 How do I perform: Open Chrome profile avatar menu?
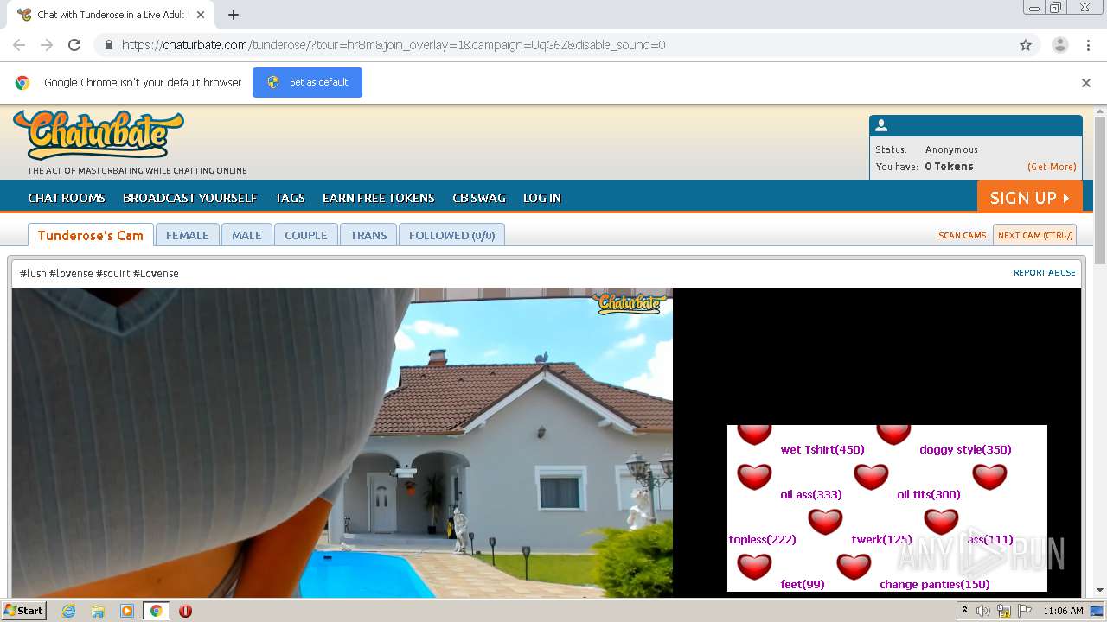[1059, 45]
